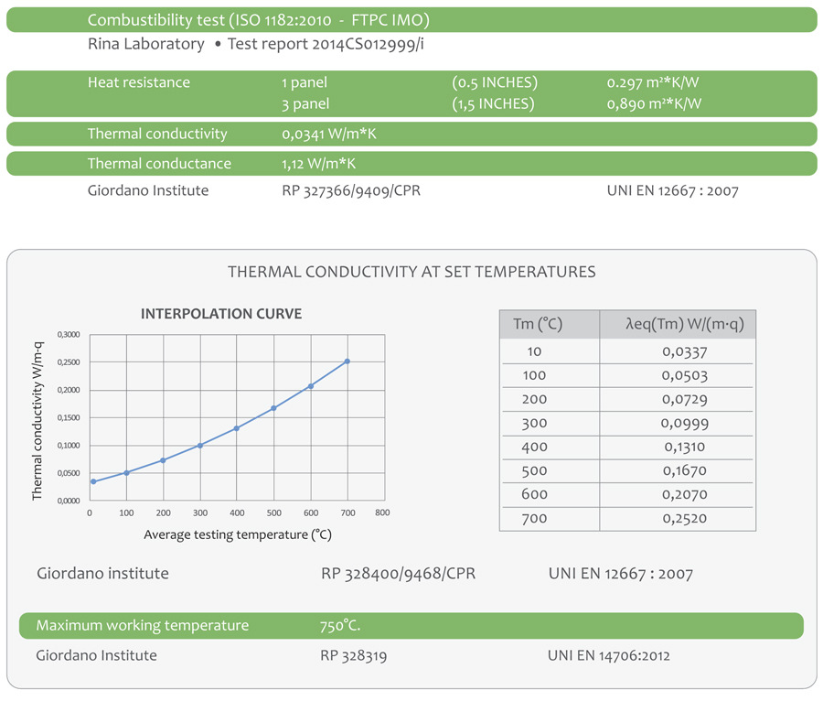Screen dimensions: 823x701
Task: Click the 0.297 m²*K/W value
Action: 653,82
